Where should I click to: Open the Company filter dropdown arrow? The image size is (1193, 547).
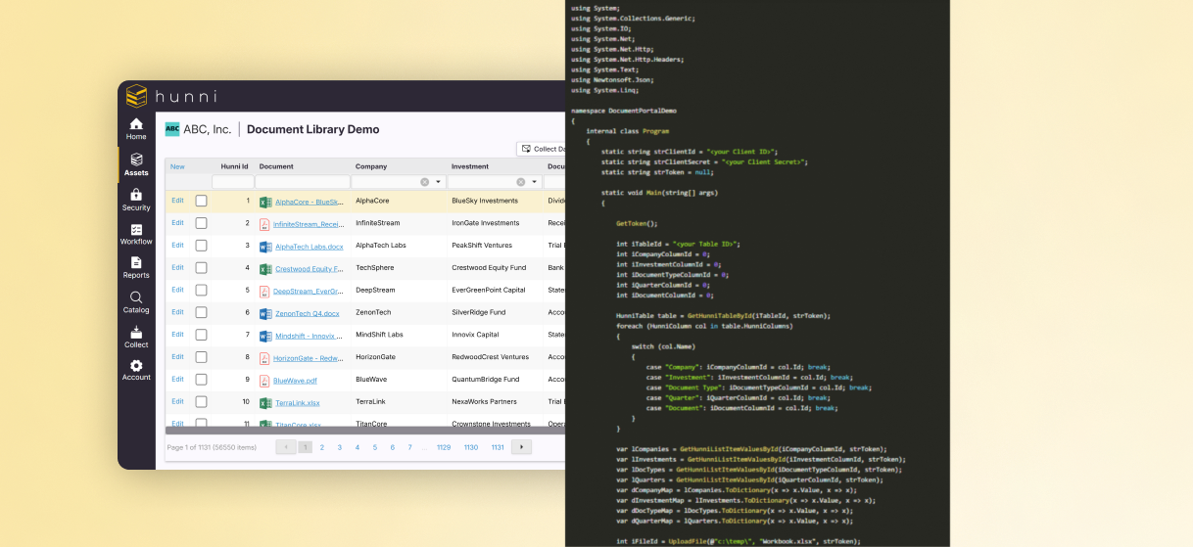[x=439, y=182]
